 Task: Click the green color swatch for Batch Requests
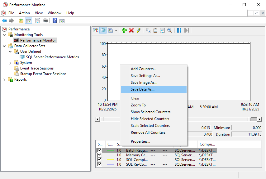110,150
